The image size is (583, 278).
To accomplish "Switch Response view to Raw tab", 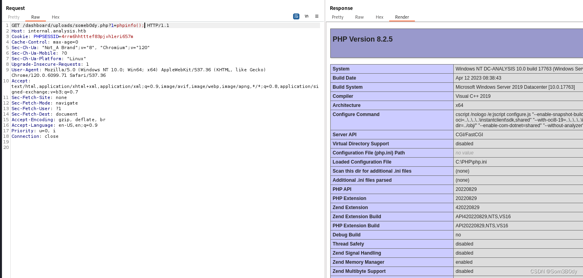I will pos(360,17).
